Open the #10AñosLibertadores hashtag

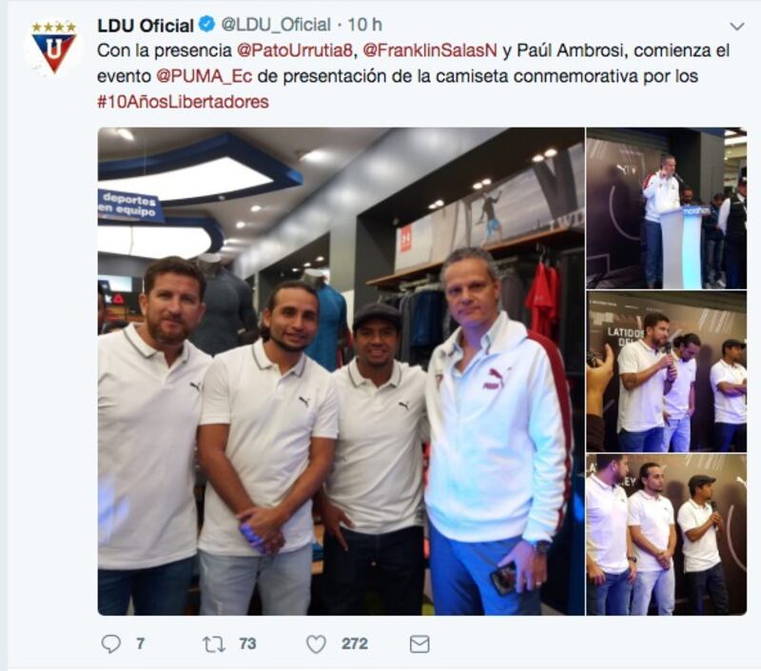click(x=183, y=102)
